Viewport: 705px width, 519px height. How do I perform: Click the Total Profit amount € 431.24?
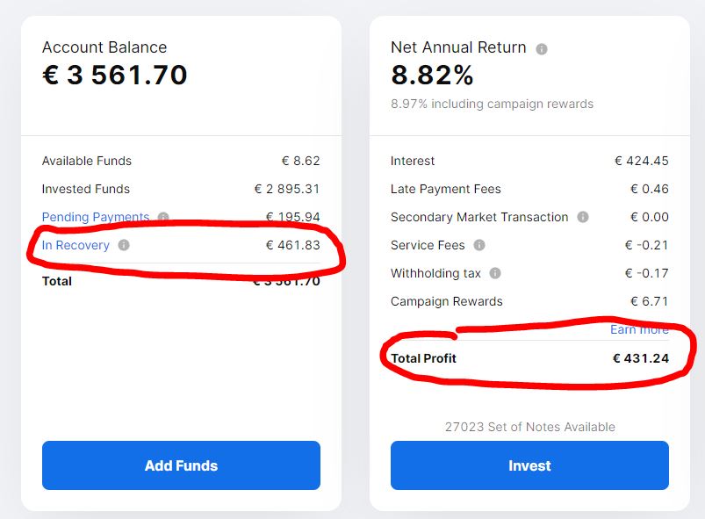coord(641,358)
